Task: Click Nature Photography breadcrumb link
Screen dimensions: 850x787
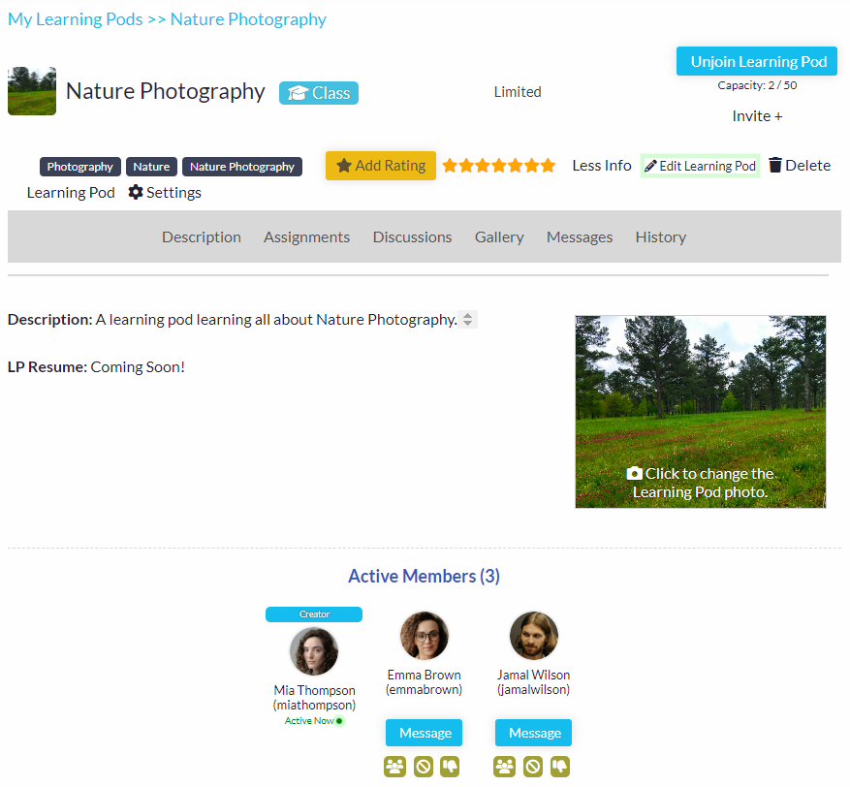Action: click(248, 19)
